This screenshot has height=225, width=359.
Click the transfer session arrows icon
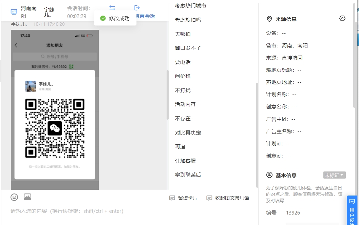pos(112,8)
